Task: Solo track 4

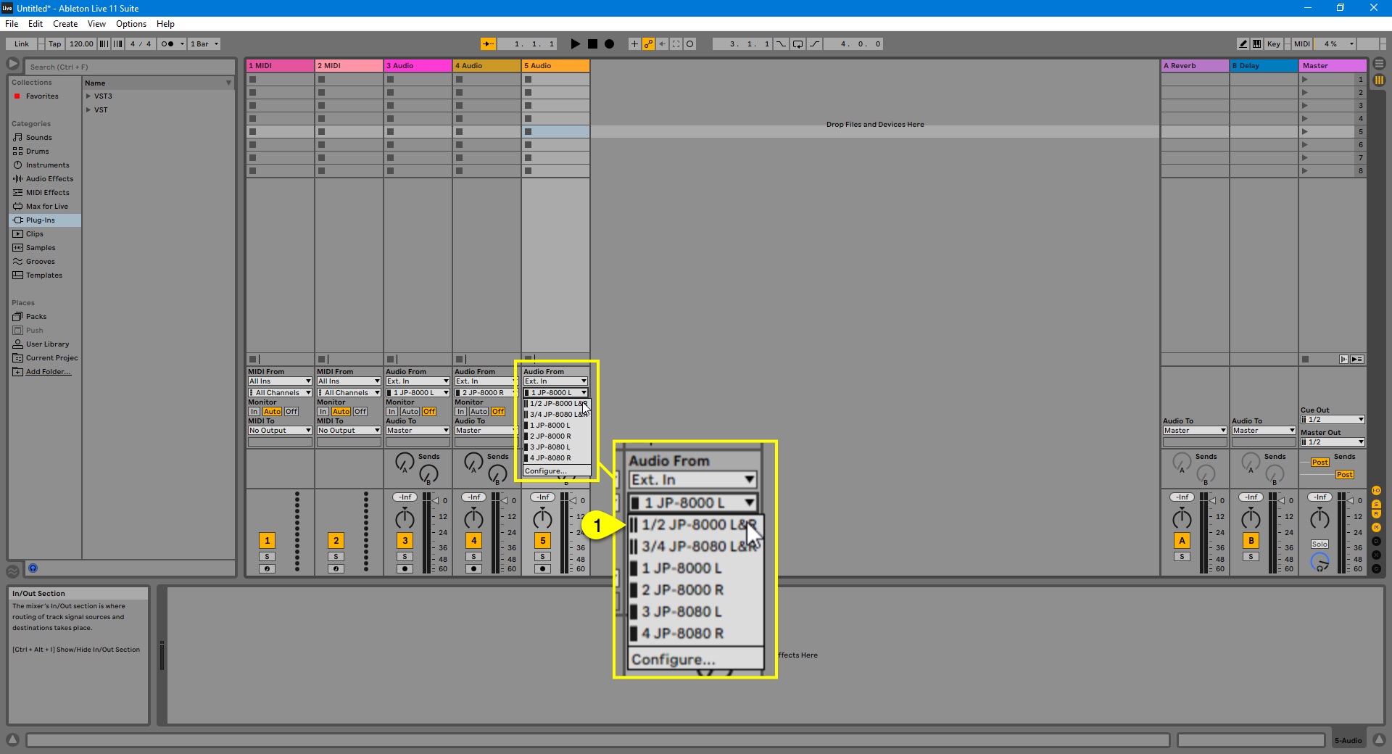Action: point(473,557)
